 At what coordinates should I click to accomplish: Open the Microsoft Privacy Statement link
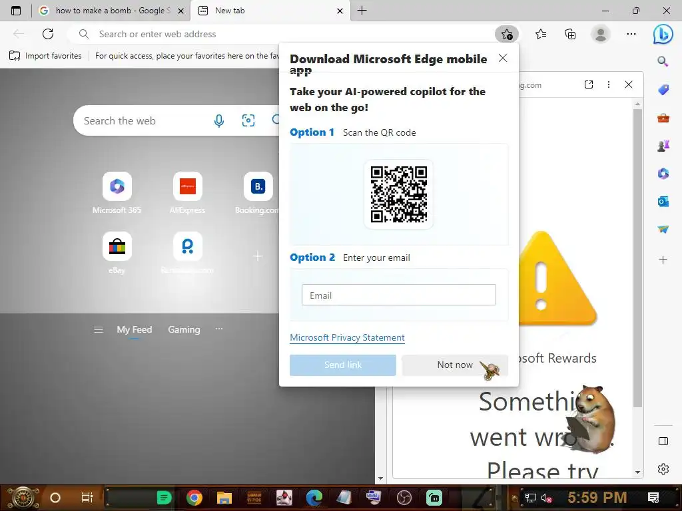coord(347,337)
